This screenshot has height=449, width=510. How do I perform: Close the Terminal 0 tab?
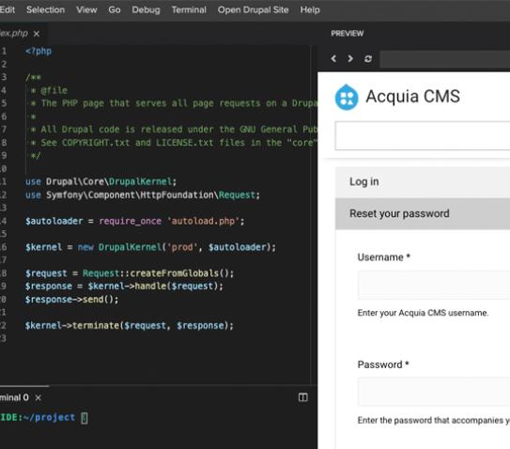pos(39,397)
